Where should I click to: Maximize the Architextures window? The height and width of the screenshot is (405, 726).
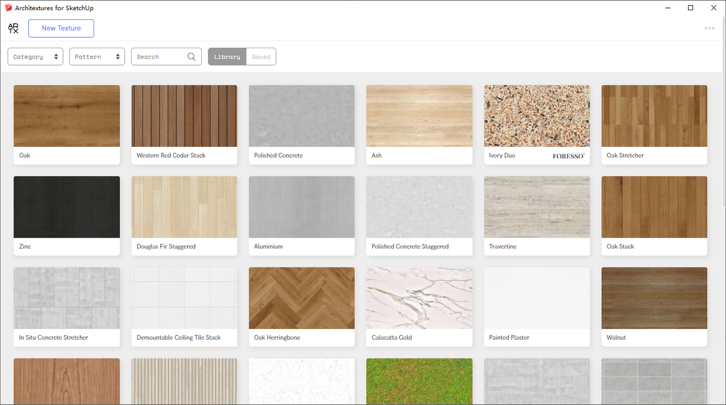click(690, 8)
